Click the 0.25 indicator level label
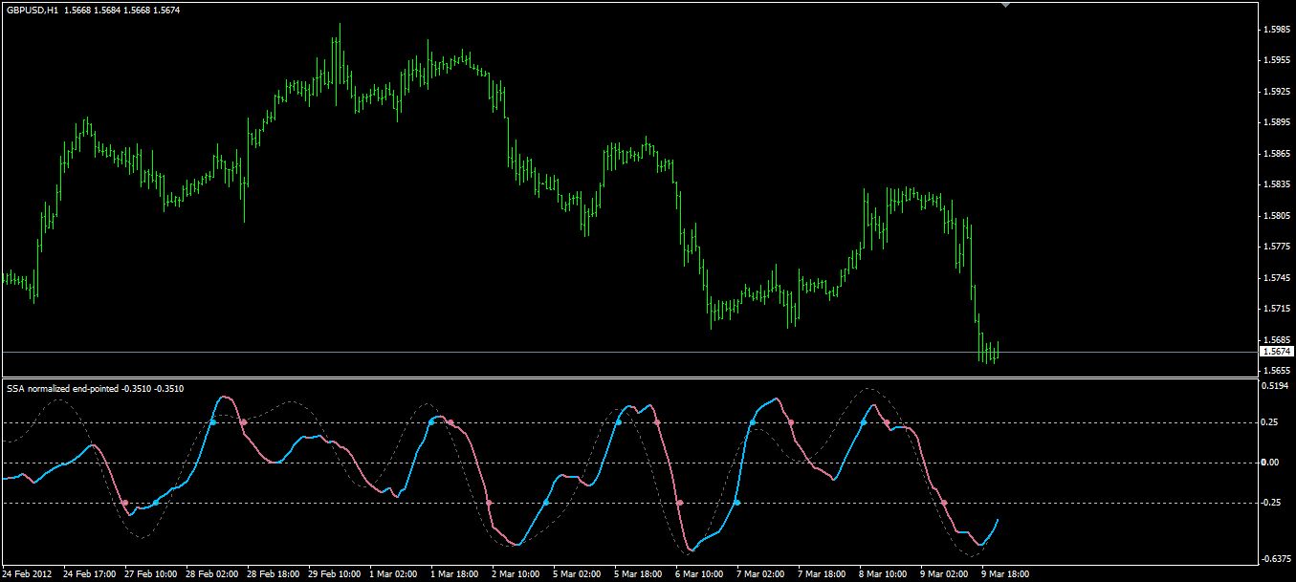The image size is (1296, 582). click(x=1270, y=422)
